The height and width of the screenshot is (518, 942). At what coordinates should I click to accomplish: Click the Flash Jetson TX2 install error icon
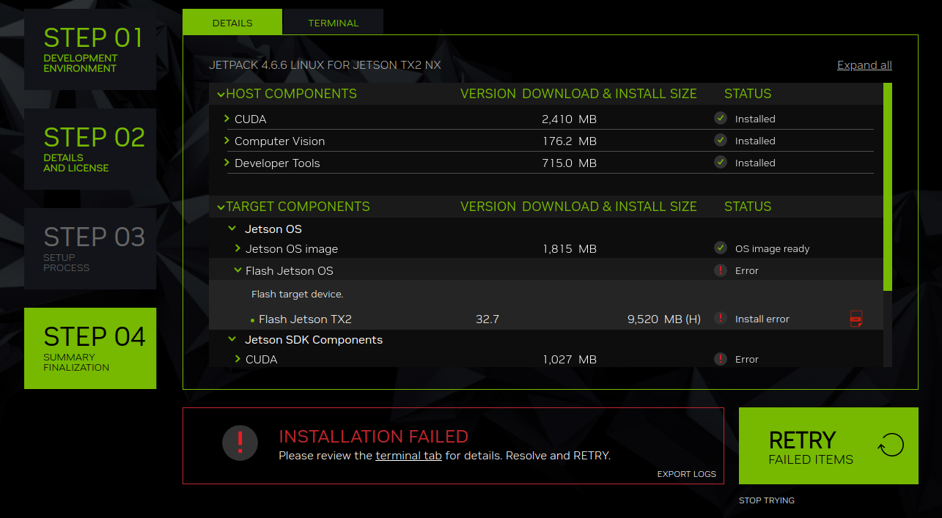coord(721,318)
